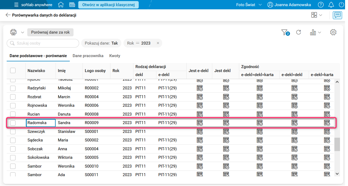This screenshot has height=186, width=348.
Task: Click Jest dekl icon for Sobczak
Action: 226,149
